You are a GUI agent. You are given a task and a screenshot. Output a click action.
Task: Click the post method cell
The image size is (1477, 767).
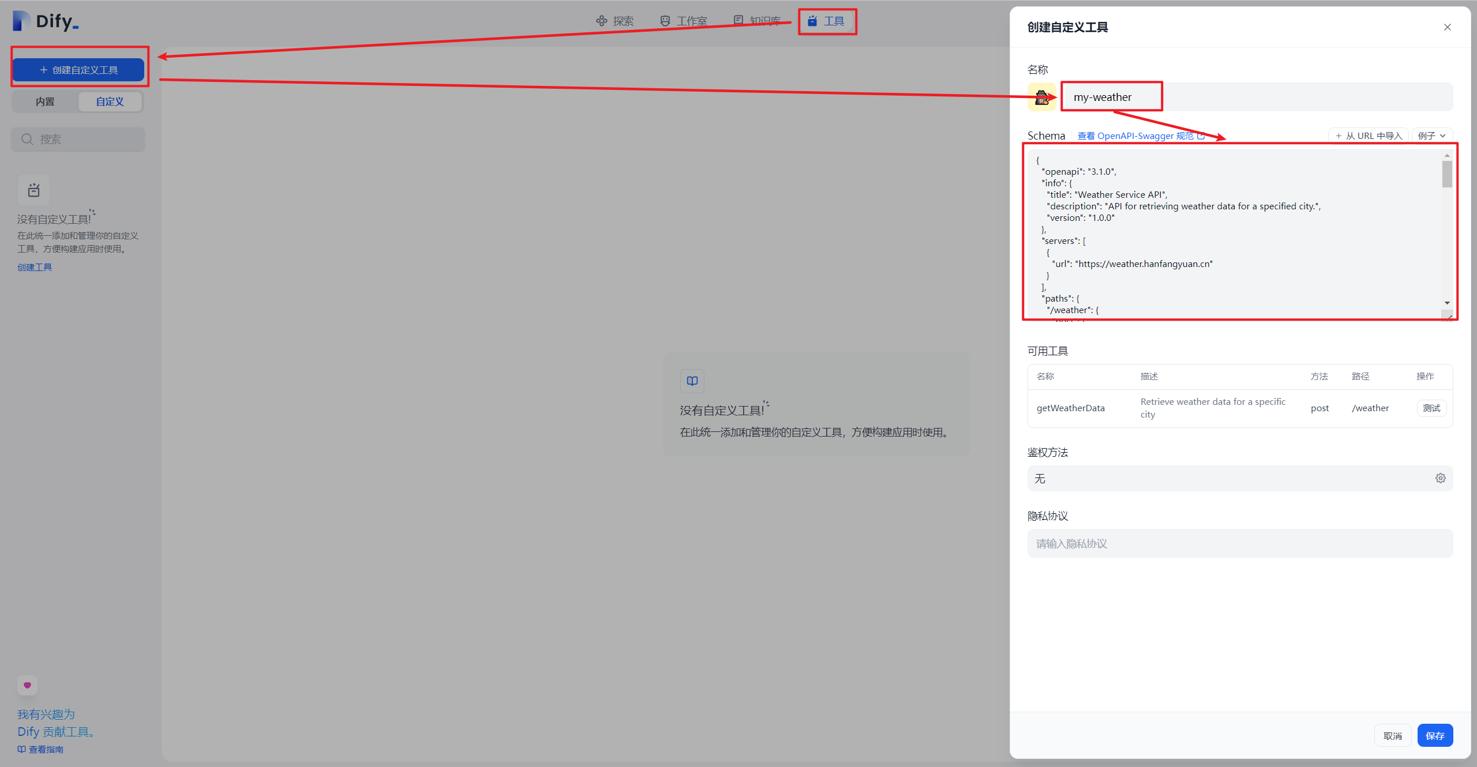click(x=1319, y=408)
